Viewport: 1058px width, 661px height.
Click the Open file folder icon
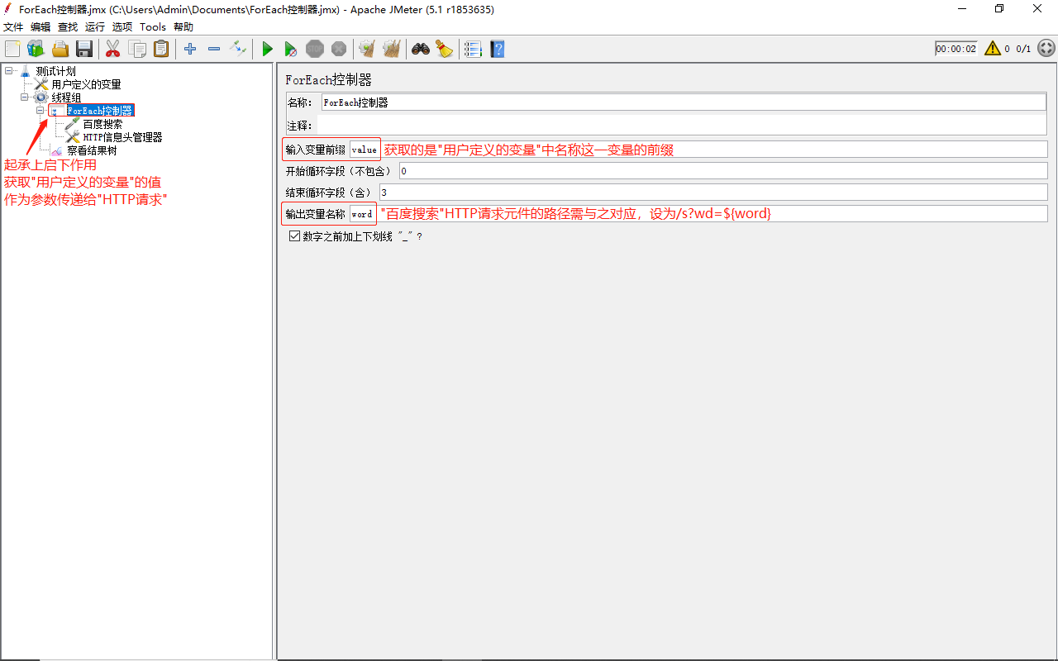(x=60, y=49)
